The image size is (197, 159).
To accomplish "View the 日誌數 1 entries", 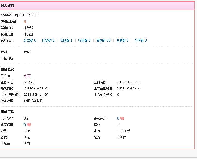I will (66, 40).
